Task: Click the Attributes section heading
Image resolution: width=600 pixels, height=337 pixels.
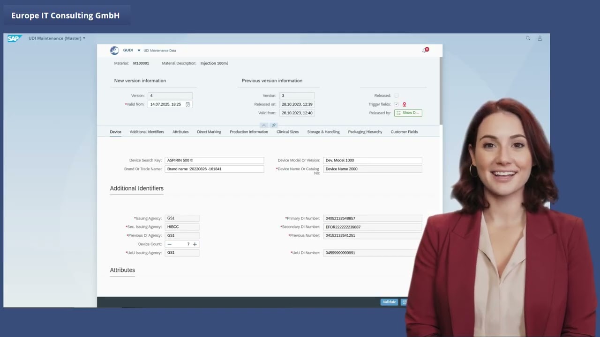Action: [122, 270]
